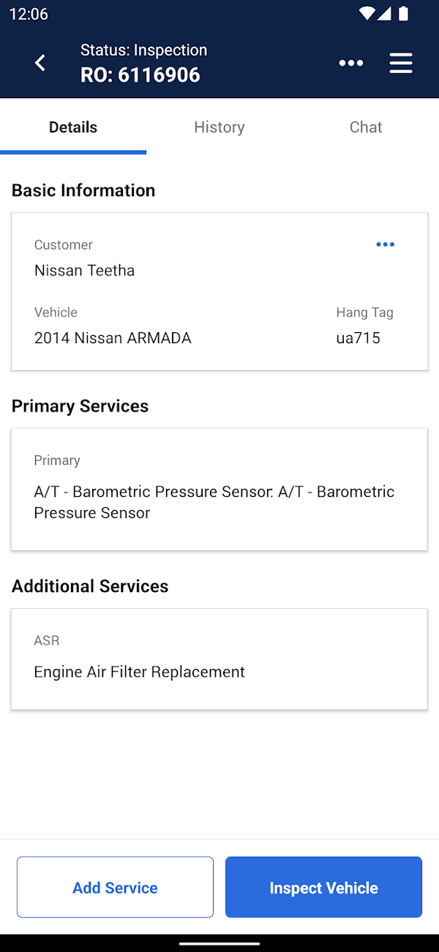Tap the ua715 hang tag value

359,338
